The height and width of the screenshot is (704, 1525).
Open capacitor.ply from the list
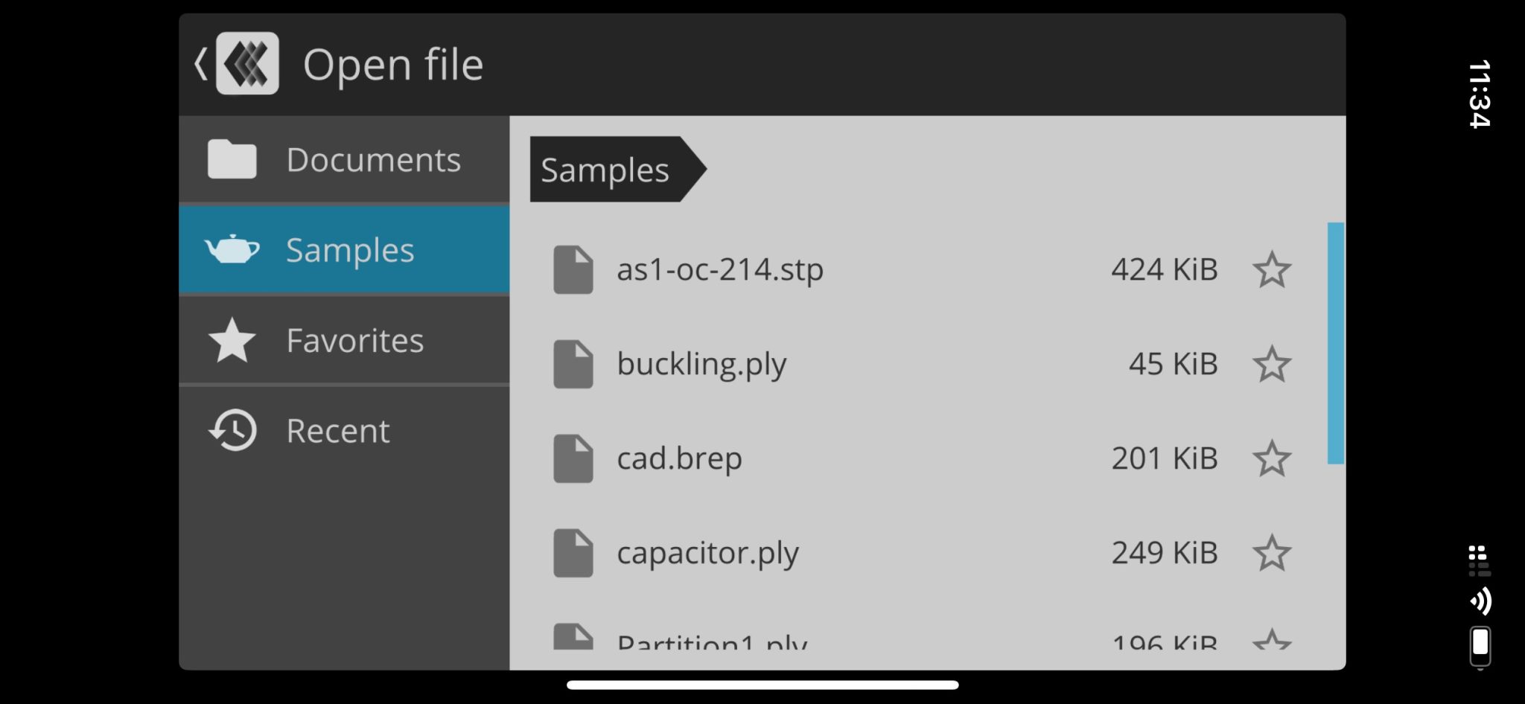click(707, 553)
